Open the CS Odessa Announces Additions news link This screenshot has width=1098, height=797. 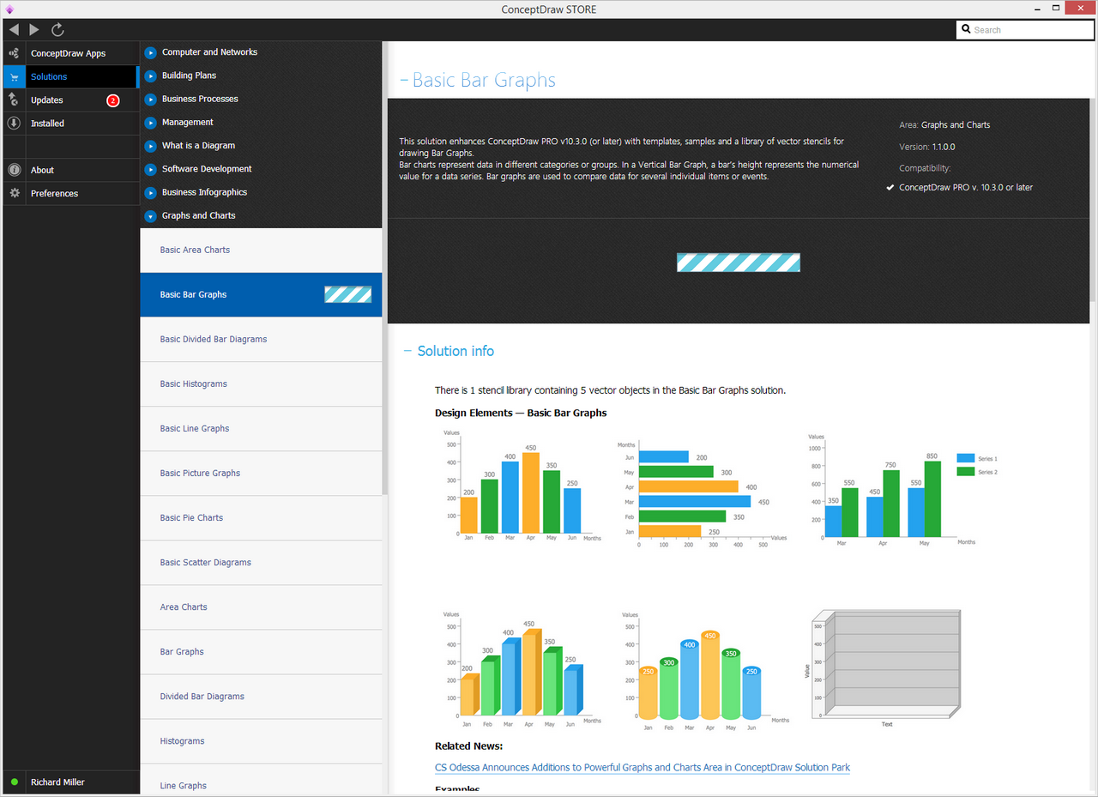[x=643, y=768]
